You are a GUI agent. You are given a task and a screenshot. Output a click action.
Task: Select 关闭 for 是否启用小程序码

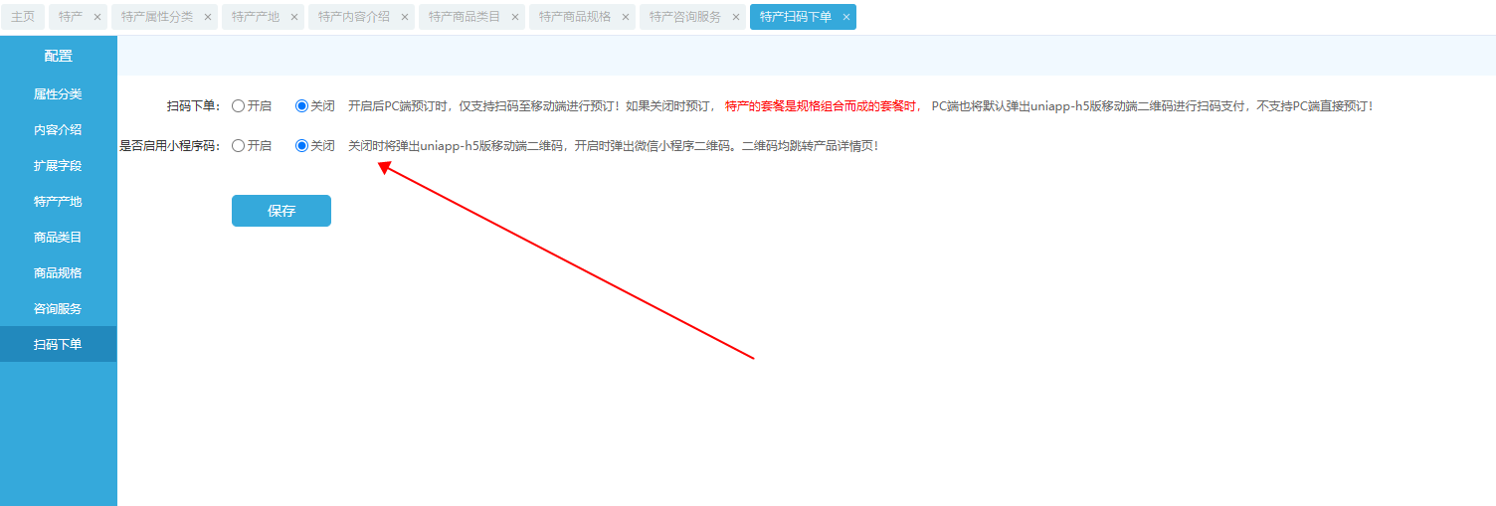click(302, 145)
